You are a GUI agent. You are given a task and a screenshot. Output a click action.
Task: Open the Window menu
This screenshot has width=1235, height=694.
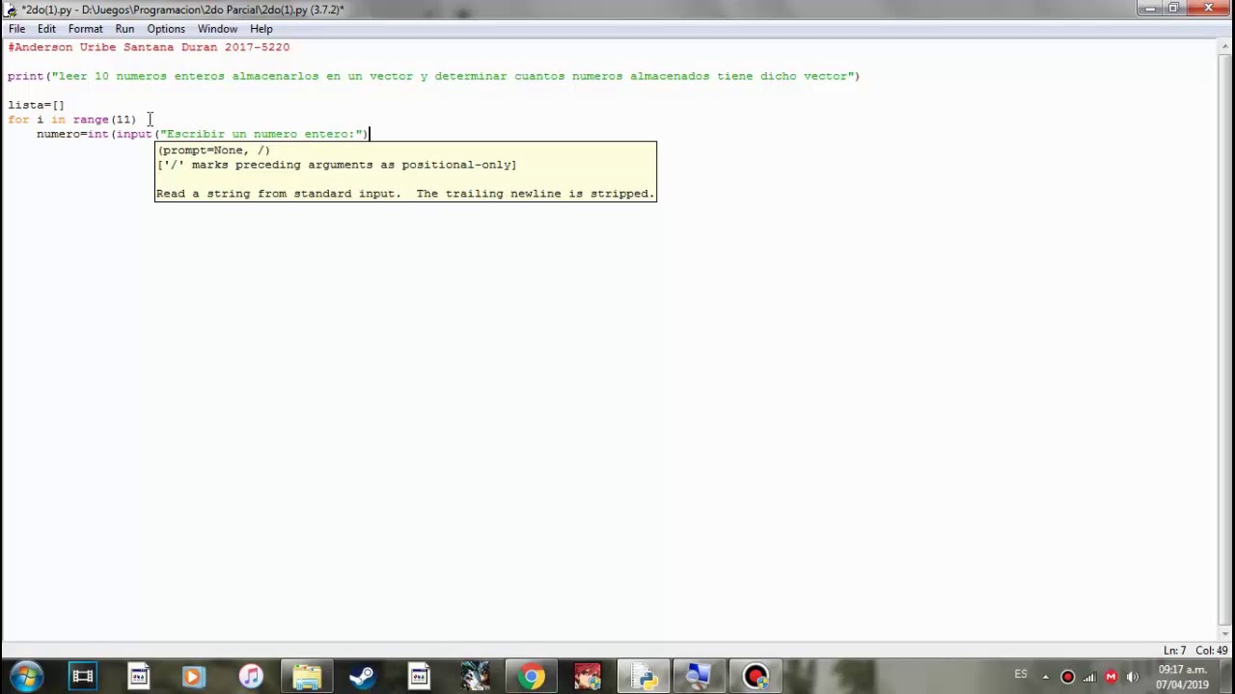pyautogui.click(x=217, y=29)
